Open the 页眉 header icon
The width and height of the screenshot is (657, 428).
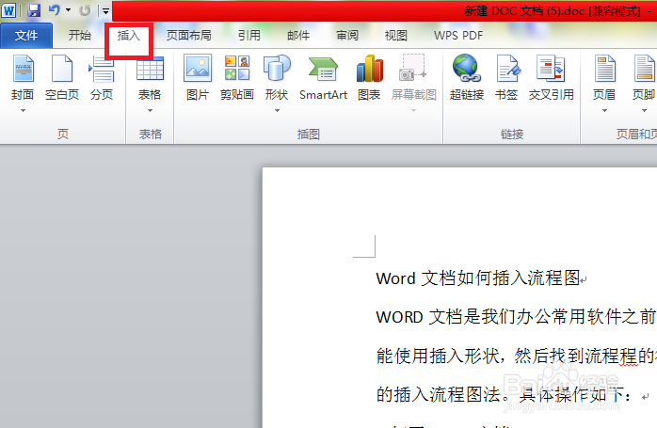click(604, 69)
